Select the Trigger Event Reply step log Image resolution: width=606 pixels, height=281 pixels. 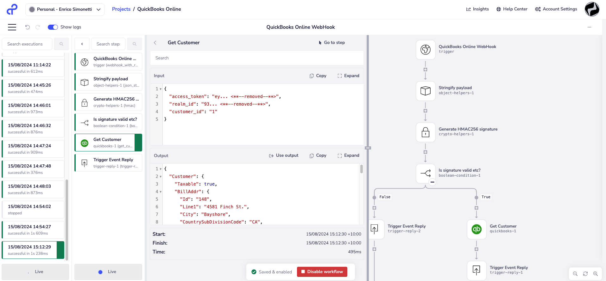(x=108, y=163)
